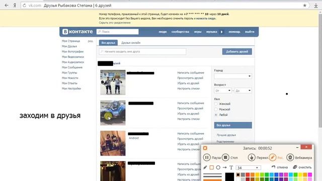Open the blue car friend photo
322x181 pixels.
113,113
